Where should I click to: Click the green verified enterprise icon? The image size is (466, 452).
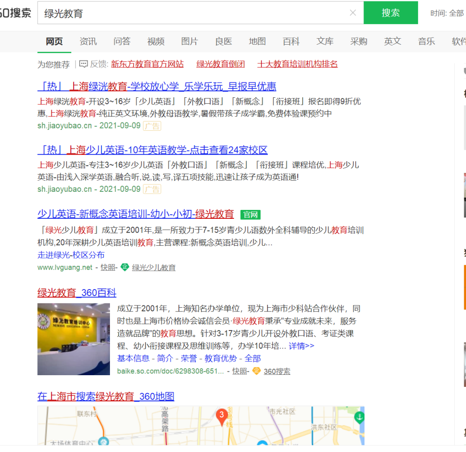point(124,267)
